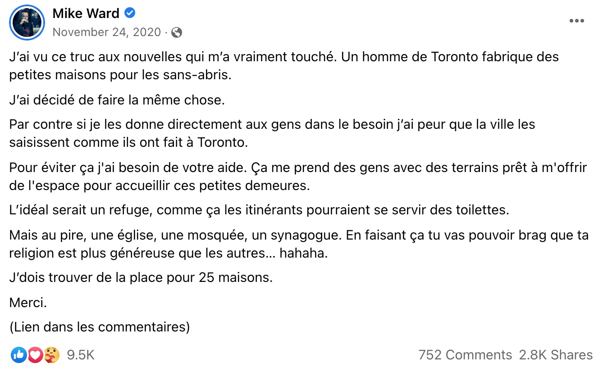Click the globe public-audience icon
This screenshot has width=603, height=372.
(177, 32)
